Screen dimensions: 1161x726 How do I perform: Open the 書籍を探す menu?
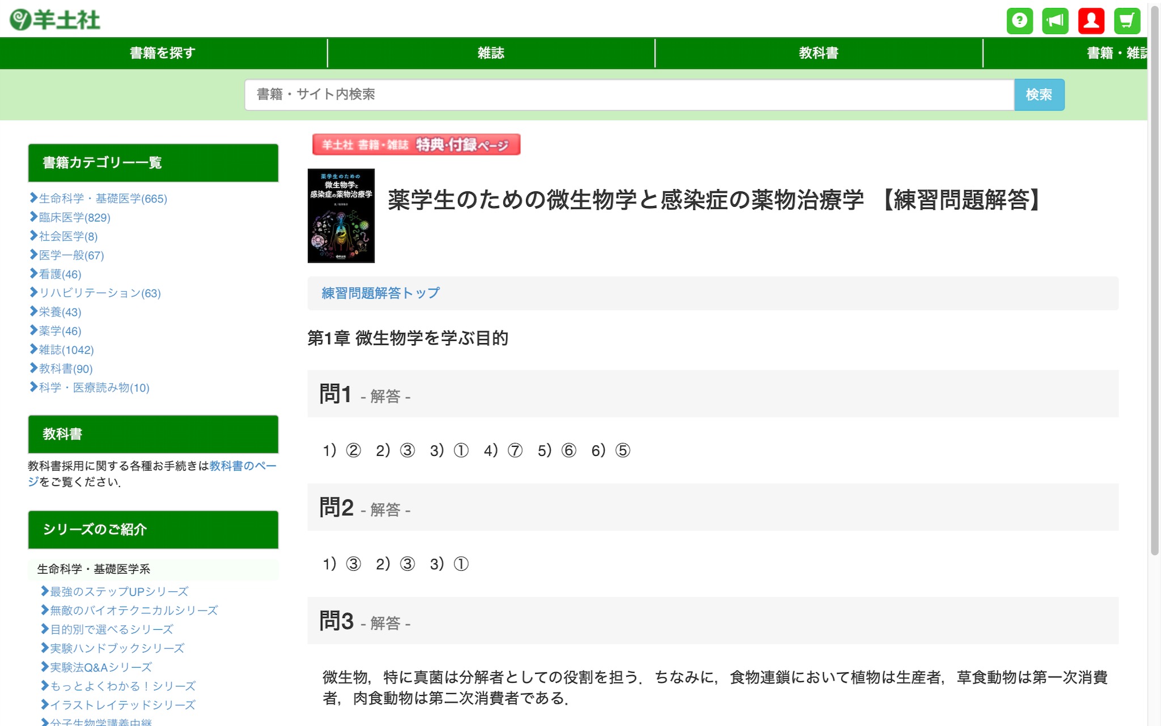[x=163, y=53]
